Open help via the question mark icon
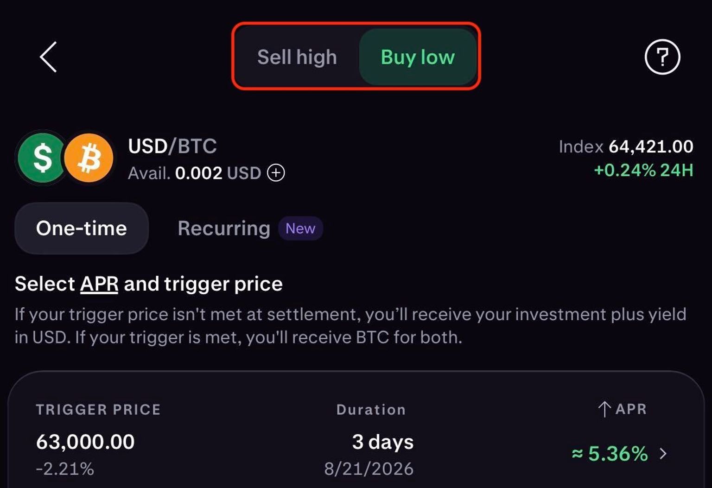The width and height of the screenshot is (712, 488). coord(662,57)
